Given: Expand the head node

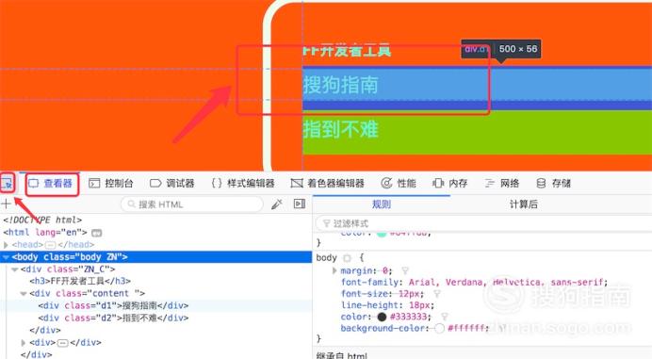Looking at the screenshot, I should [6, 245].
